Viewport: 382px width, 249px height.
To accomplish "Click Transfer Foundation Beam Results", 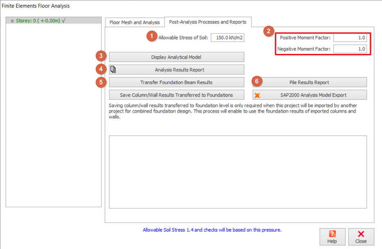I will point(176,82).
